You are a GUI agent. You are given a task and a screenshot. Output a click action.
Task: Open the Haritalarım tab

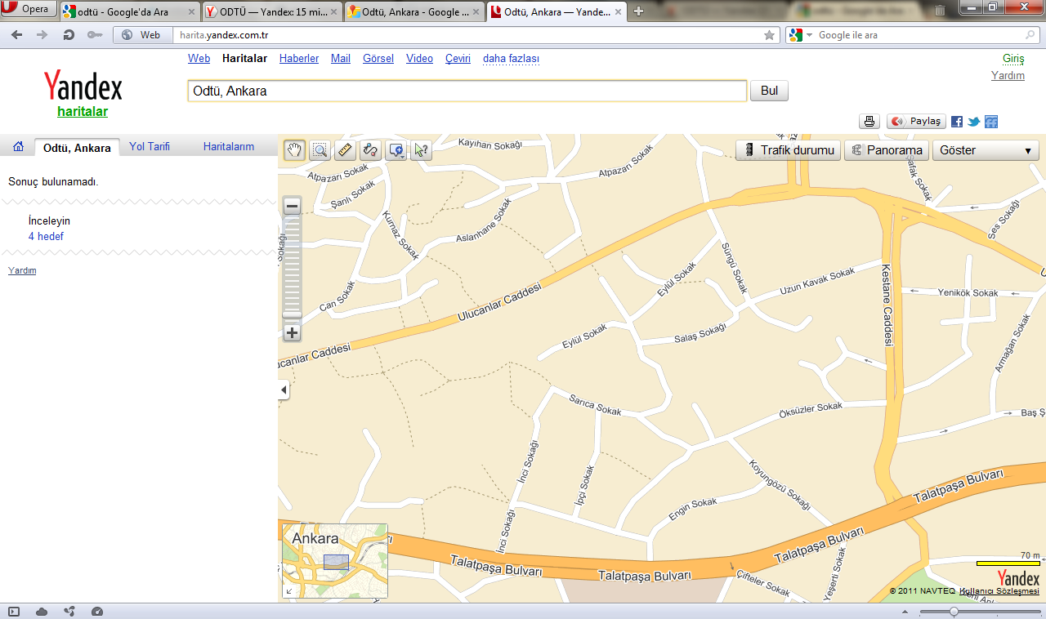(x=229, y=147)
